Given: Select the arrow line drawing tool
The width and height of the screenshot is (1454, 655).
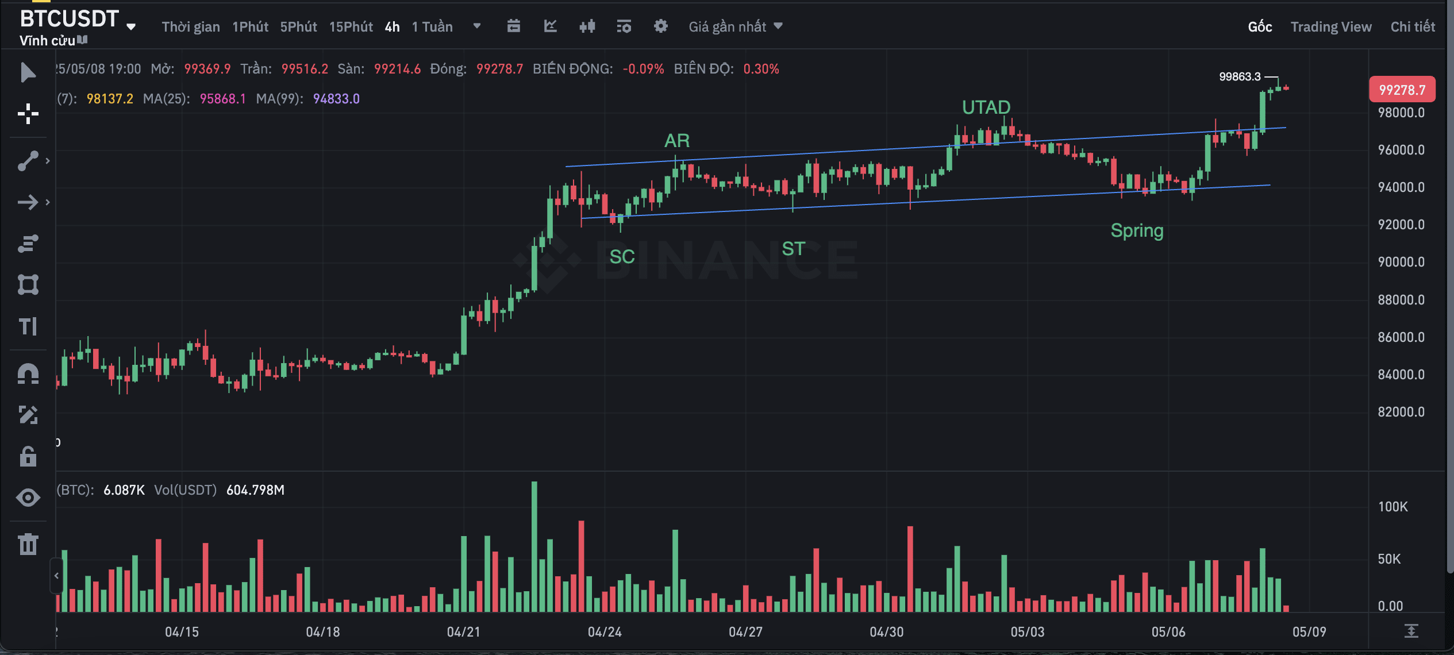Looking at the screenshot, I should [28, 202].
